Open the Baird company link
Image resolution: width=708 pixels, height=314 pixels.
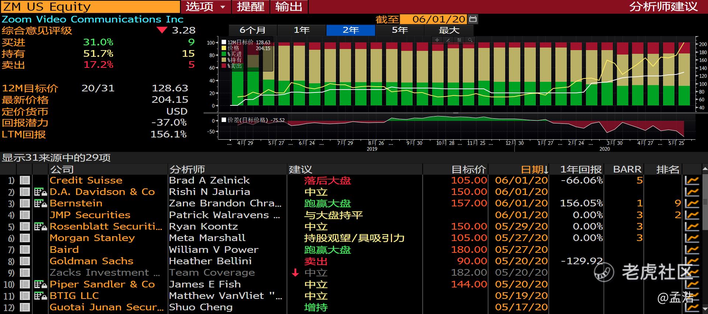pos(64,250)
